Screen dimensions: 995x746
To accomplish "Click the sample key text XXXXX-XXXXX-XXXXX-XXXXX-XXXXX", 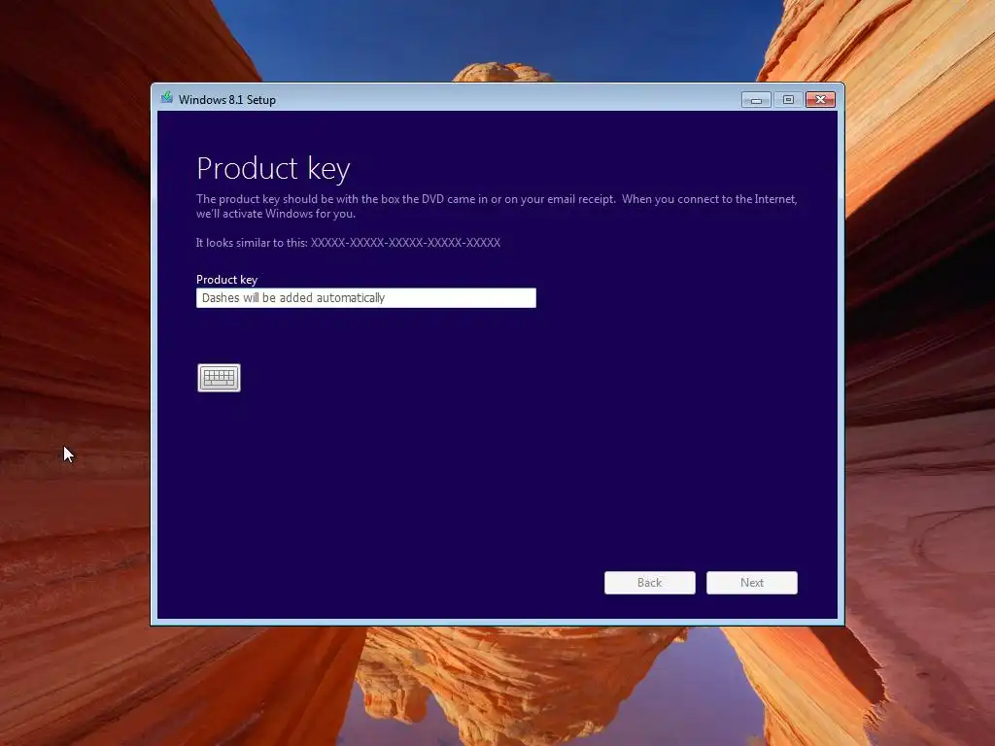I will pyautogui.click(x=405, y=242).
